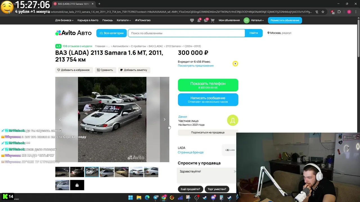Viewport: 360px width, 202px height.
Task: Open Посмотреть предложения credit link
Action: pos(195,66)
